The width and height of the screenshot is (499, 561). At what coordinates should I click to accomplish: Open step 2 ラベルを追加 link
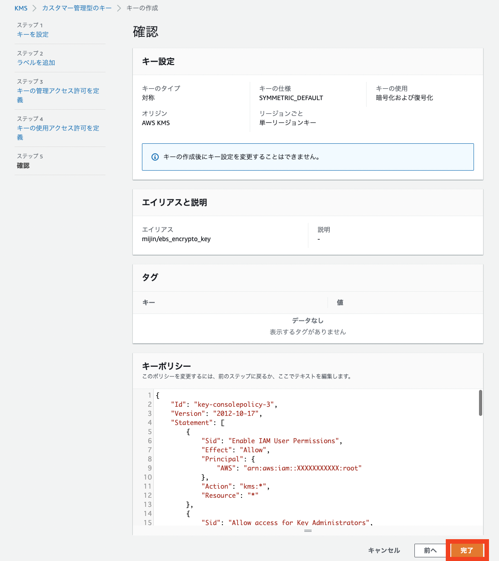pos(36,63)
